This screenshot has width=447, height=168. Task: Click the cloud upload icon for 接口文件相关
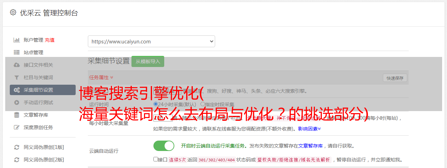pyautogui.click(x=16, y=65)
